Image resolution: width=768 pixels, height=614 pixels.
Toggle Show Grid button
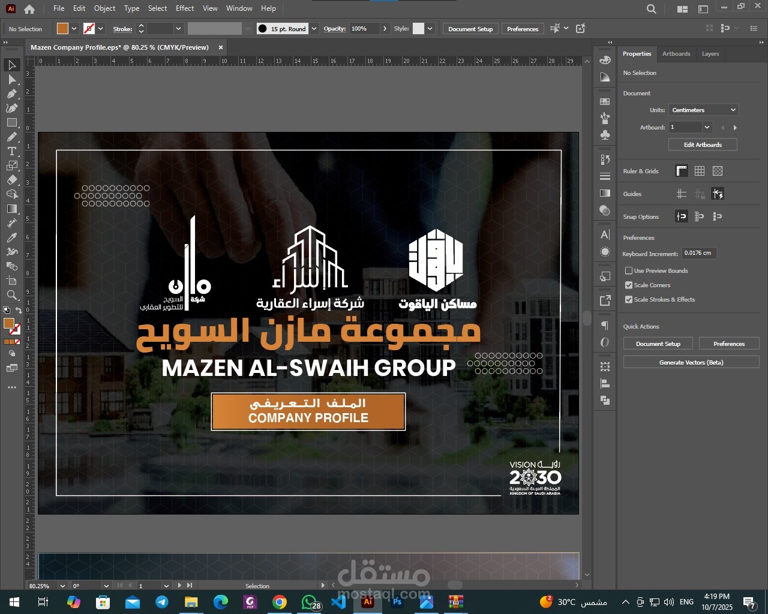pos(700,171)
